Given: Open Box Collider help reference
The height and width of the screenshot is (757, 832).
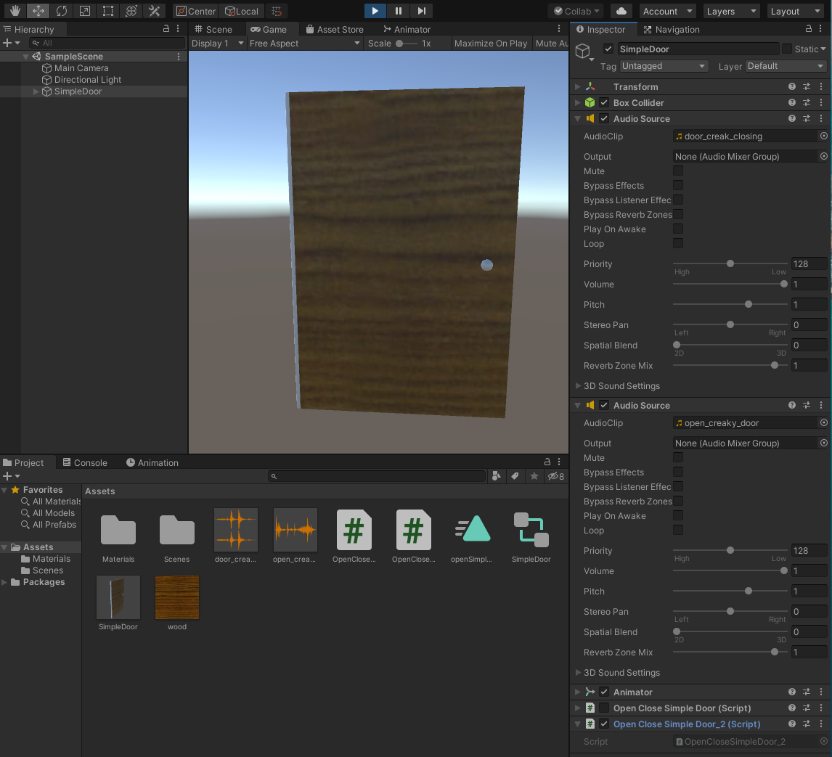Looking at the screenshot, I should pyautogui.click(x=791, y=102).
